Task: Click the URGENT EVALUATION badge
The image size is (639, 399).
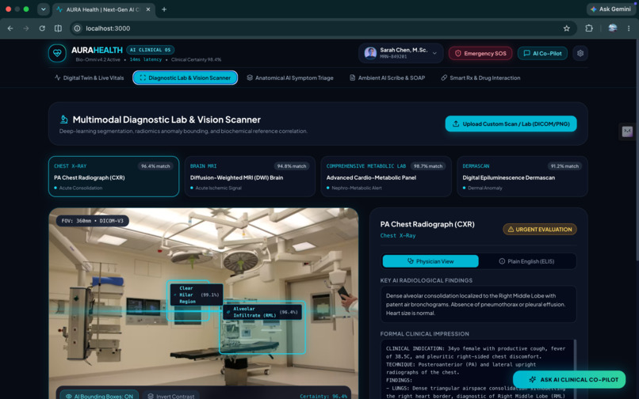Action: tap(540, 230)
